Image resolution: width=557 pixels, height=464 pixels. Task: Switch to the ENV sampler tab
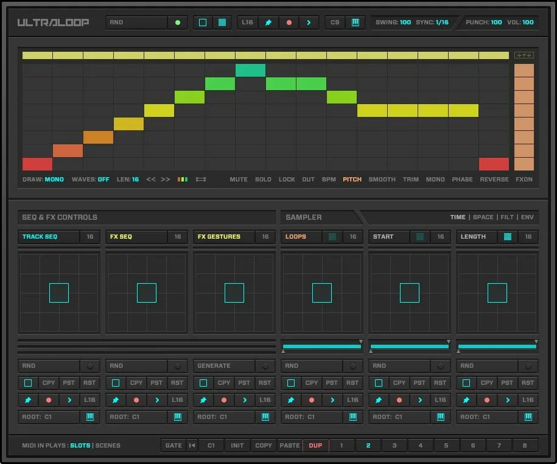click(527, 217)
